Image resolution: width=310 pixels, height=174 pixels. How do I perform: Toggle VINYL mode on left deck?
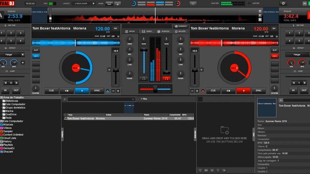pos(36,56)
